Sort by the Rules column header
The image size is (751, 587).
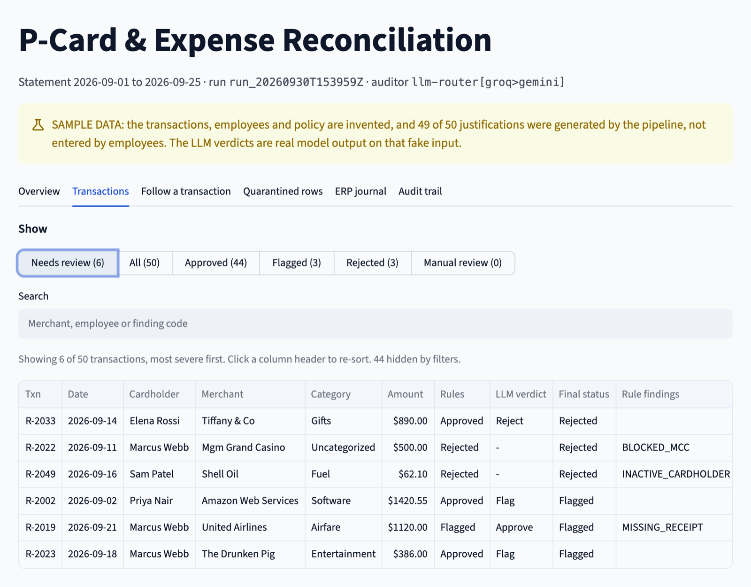coord(462,394)
